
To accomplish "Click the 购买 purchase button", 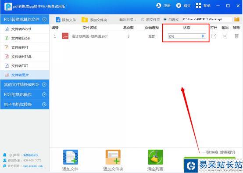I will [183, 6].
